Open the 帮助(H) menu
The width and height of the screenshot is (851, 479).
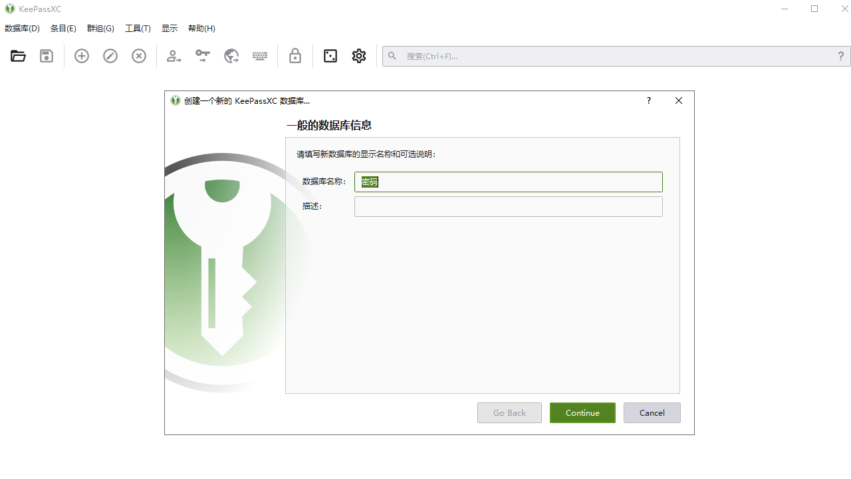[201, 28]
